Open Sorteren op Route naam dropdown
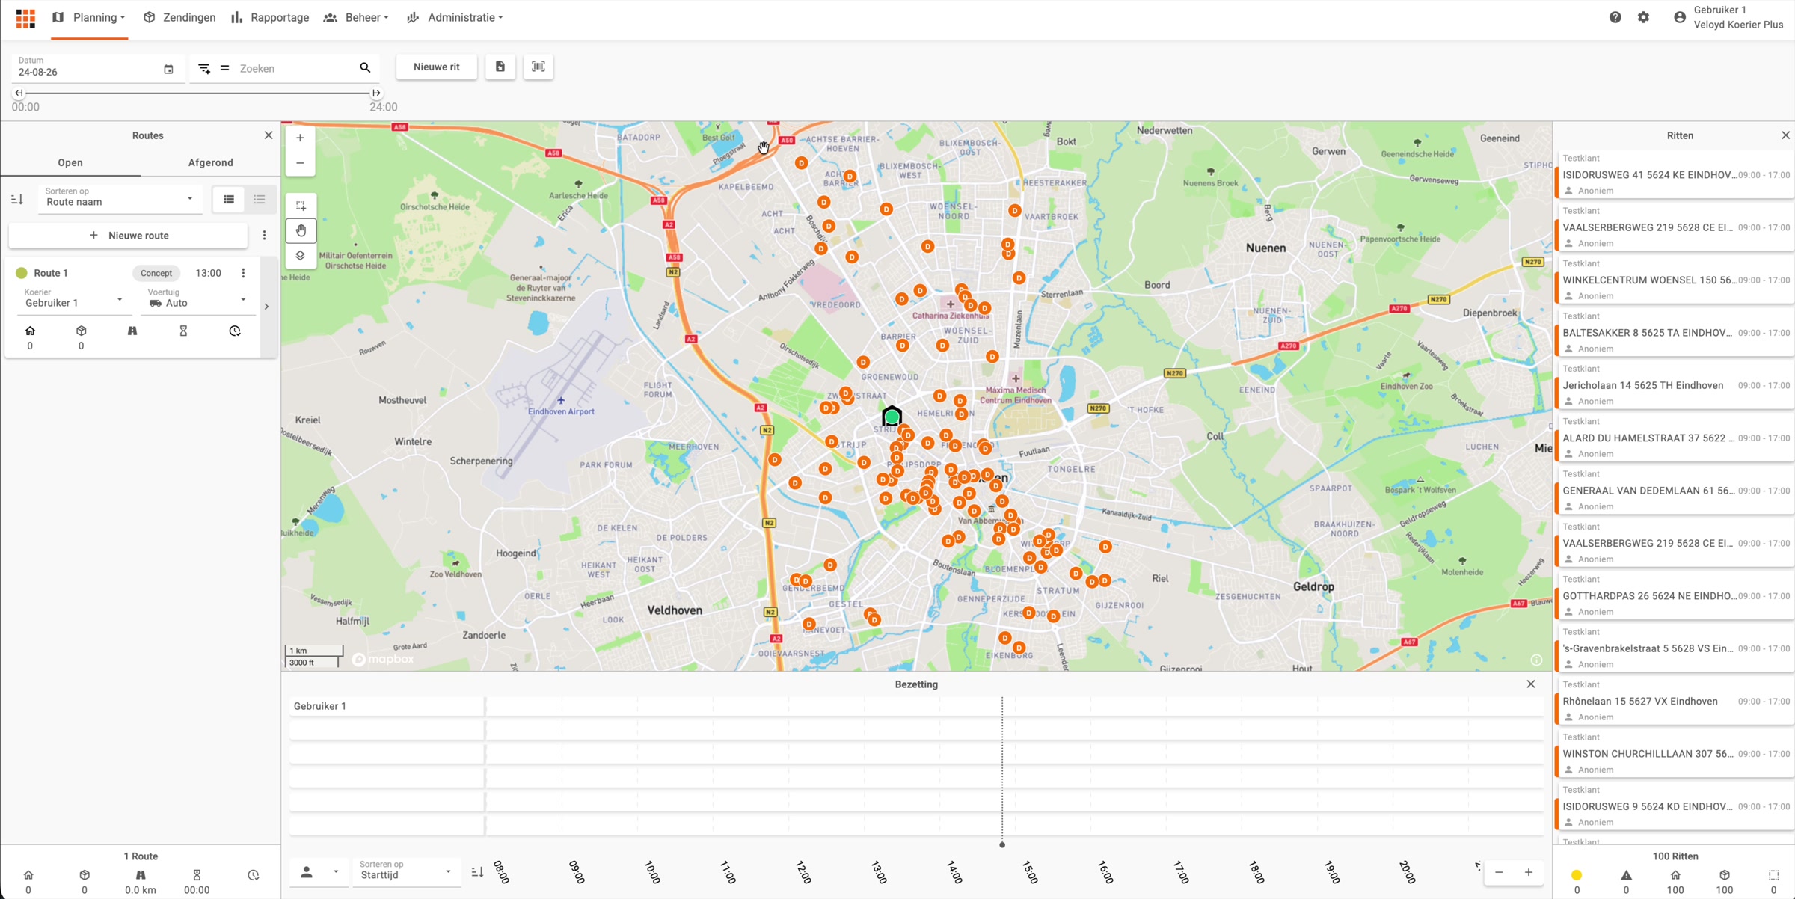Viewport: 1795px width, 899px height. [x=120, y=198]
